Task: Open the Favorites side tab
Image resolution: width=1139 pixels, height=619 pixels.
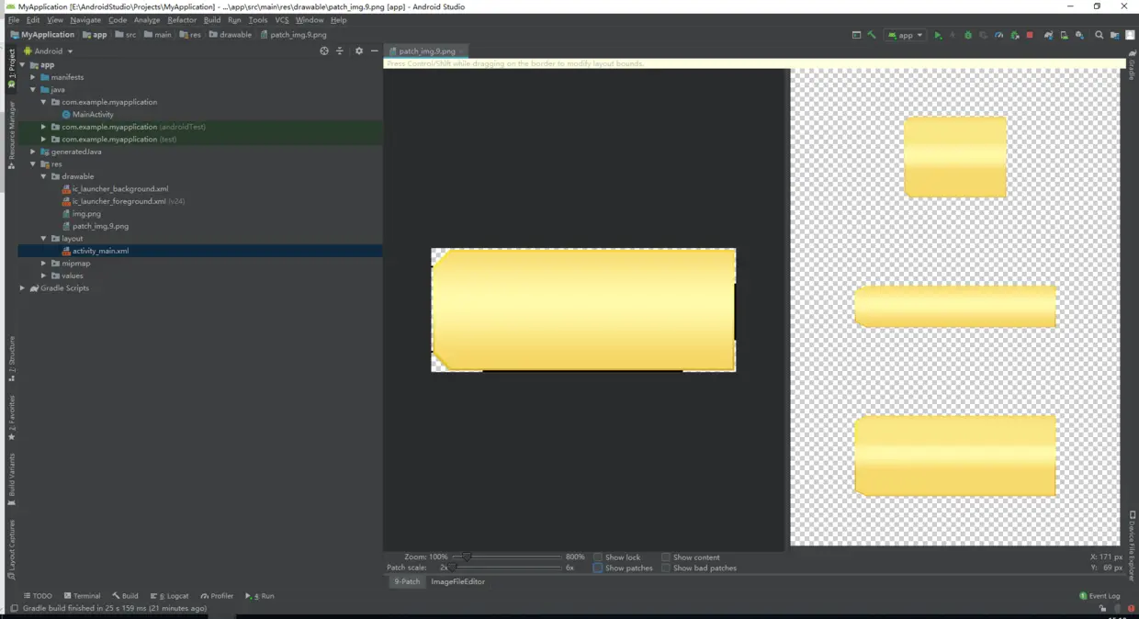Action: (x=11, y=418)
